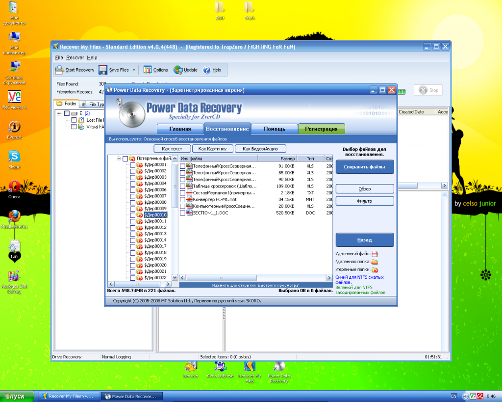Collapse the Потерянные файлы tree node
Screen dimensions: 502x402
(x=119, y=159)
